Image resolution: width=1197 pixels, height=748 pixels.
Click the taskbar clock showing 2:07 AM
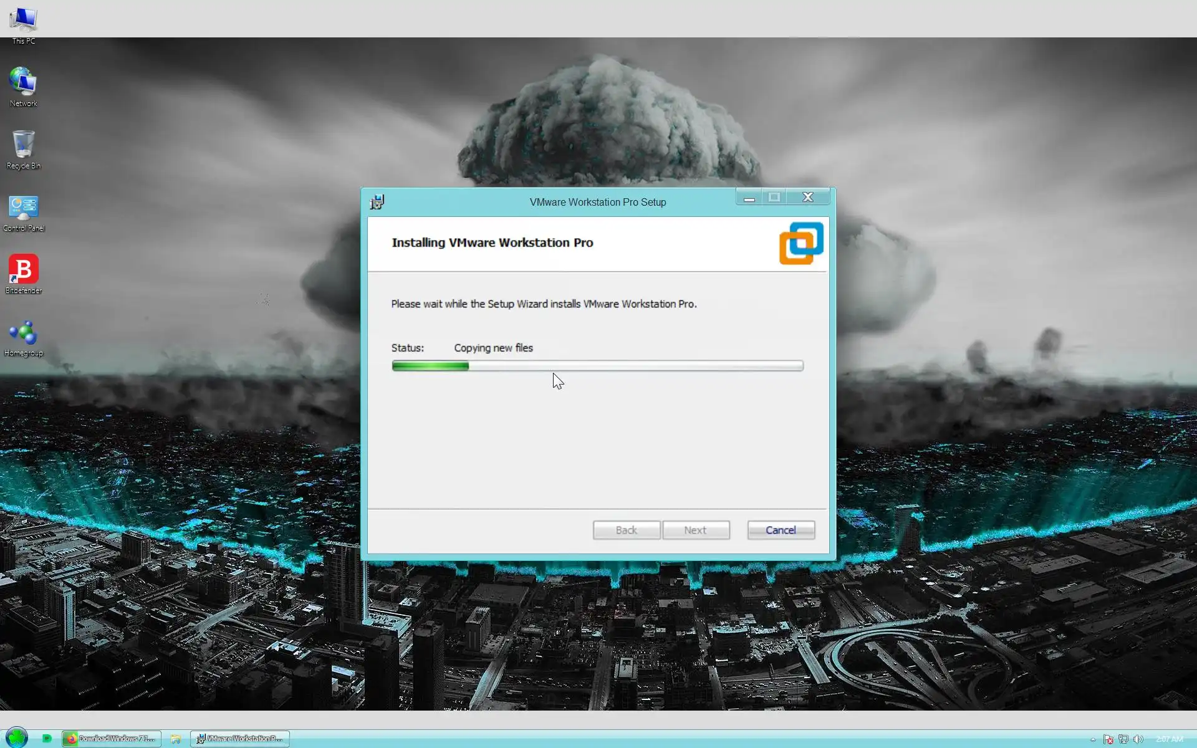(x=1169, y=739)
